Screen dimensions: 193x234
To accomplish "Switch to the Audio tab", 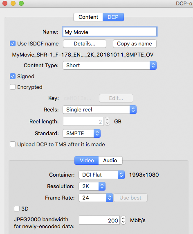I will (110, 160).
